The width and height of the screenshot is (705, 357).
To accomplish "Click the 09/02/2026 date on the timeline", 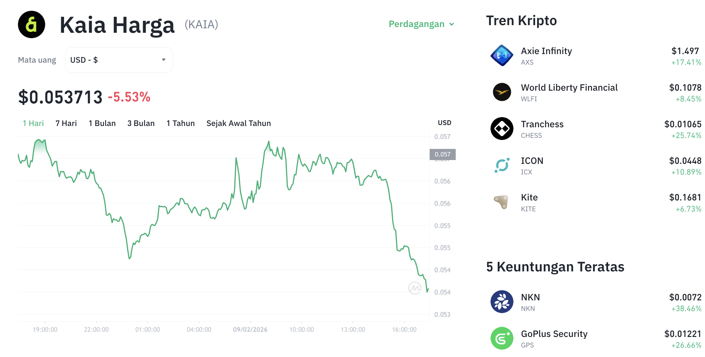I will pos(251,330).
